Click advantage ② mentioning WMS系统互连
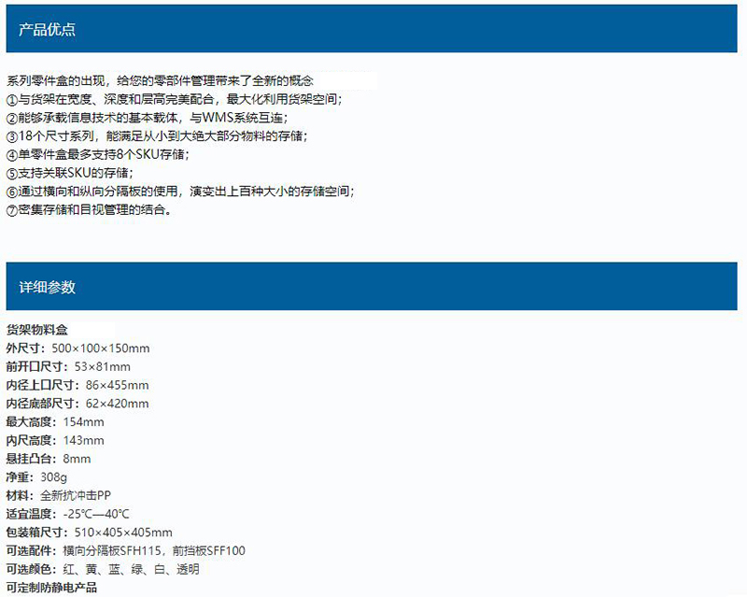747x597 pixels. point(148,118)
